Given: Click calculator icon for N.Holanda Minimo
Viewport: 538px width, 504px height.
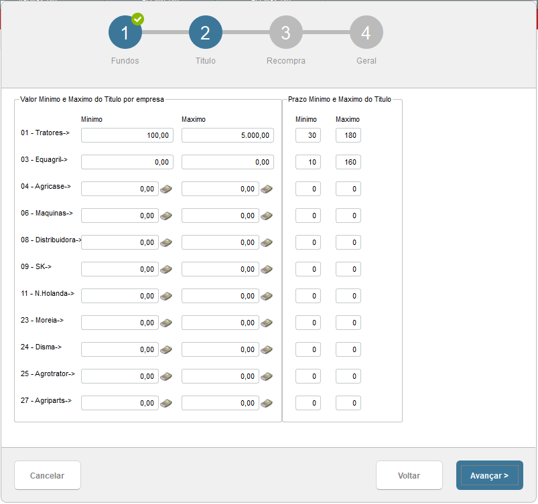Looking at the screenshot, I should (x=166, y=296).
